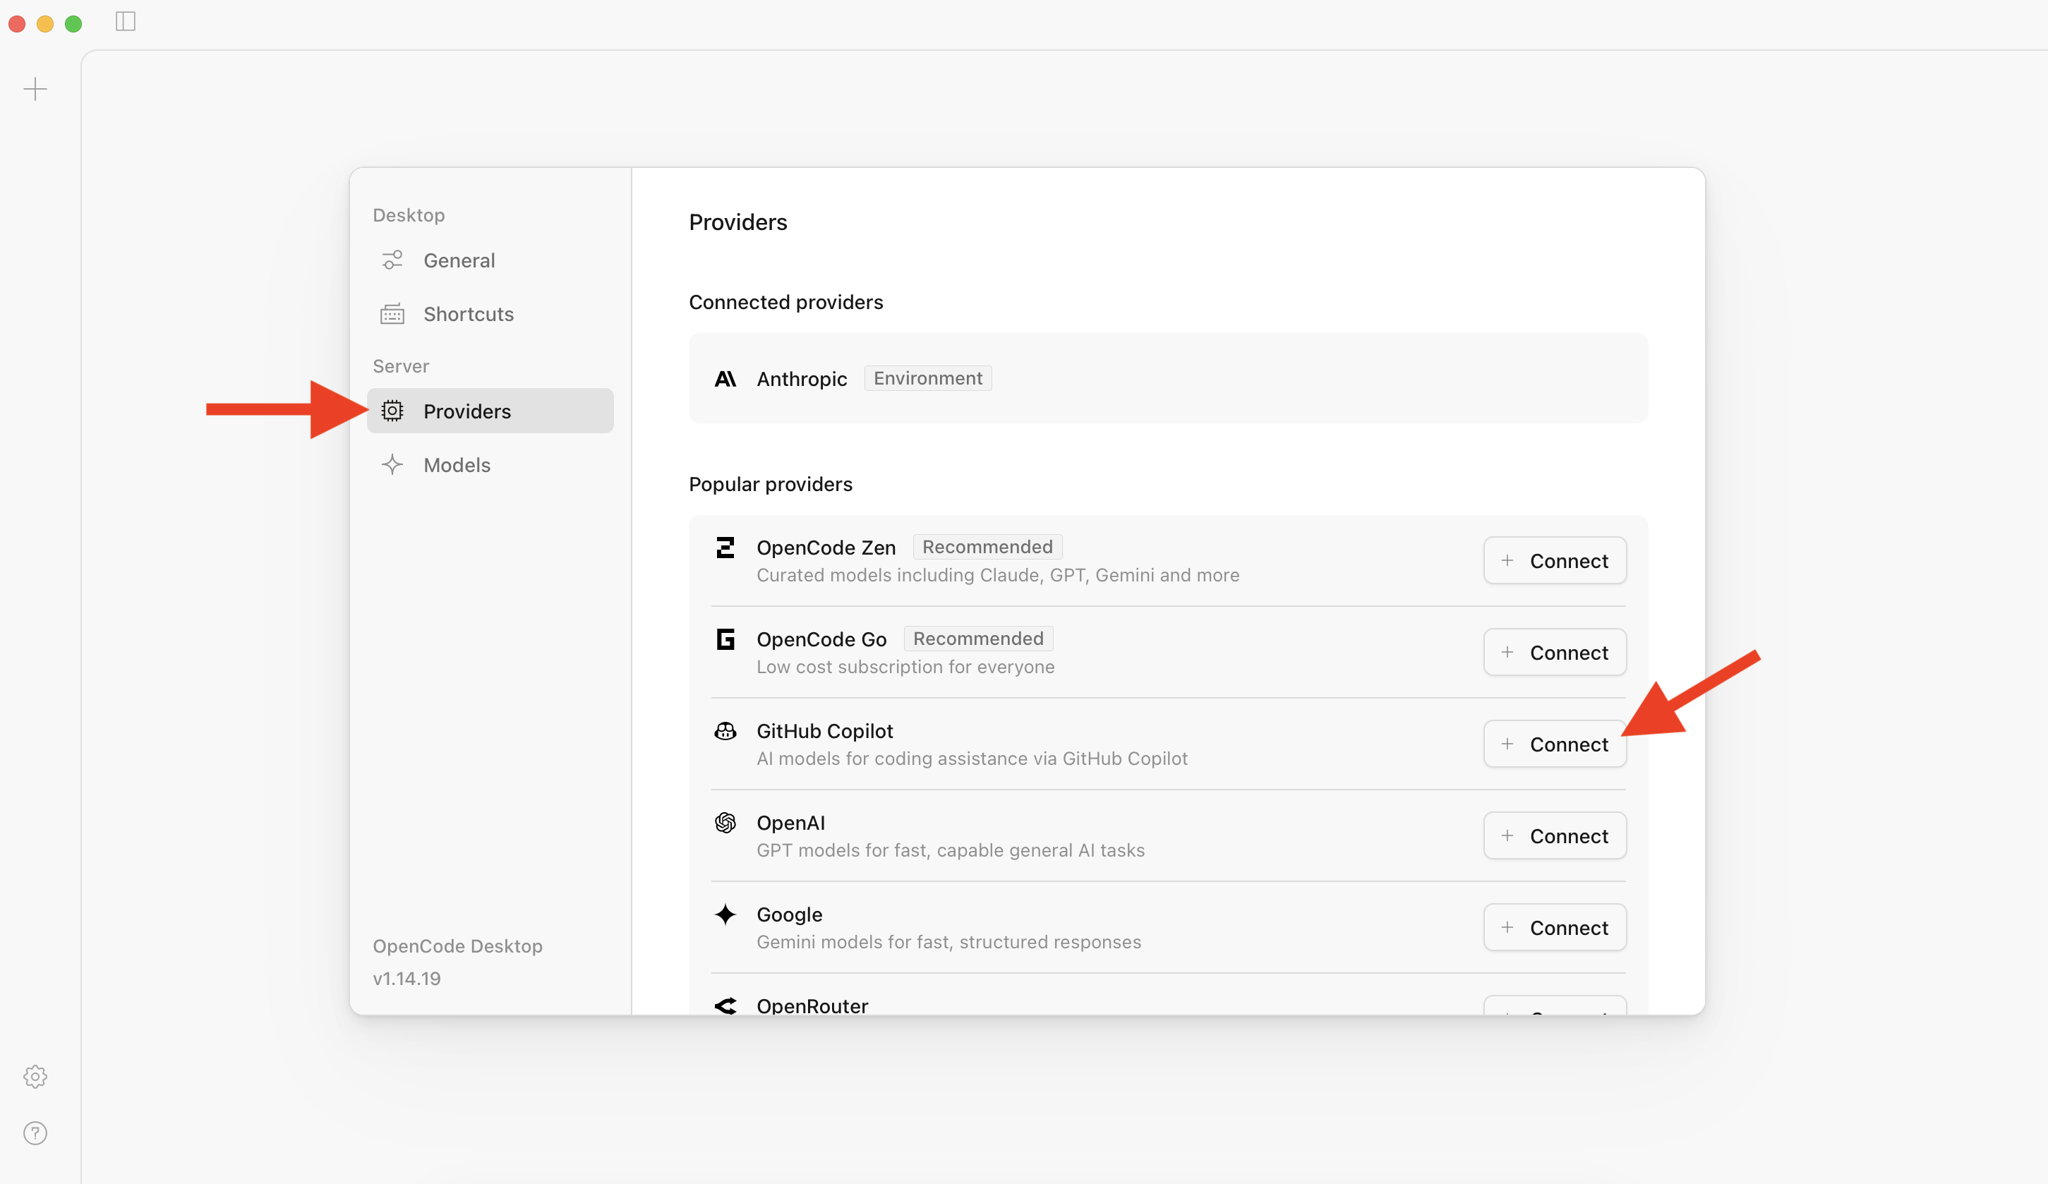Connect the Google provider
This screenshot has height=1184, width=2048.
(x=1554, y=926)
